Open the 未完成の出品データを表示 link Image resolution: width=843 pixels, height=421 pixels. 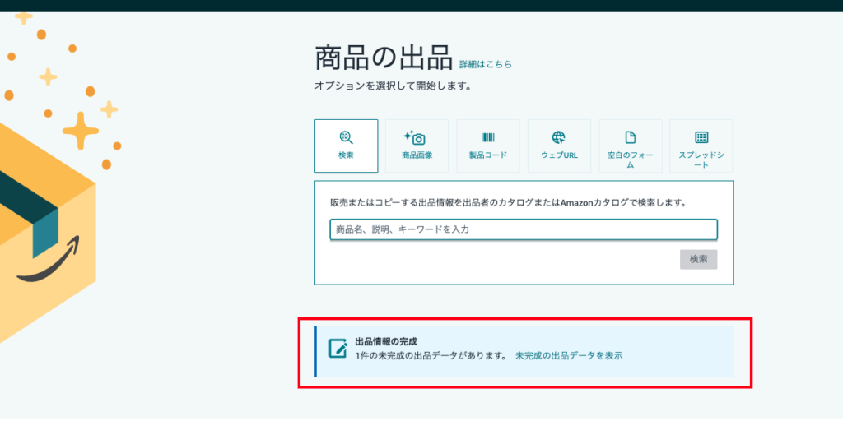click(x=568, y=356)
